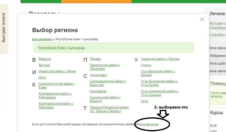Close the region selection dialog

(202, 19)
